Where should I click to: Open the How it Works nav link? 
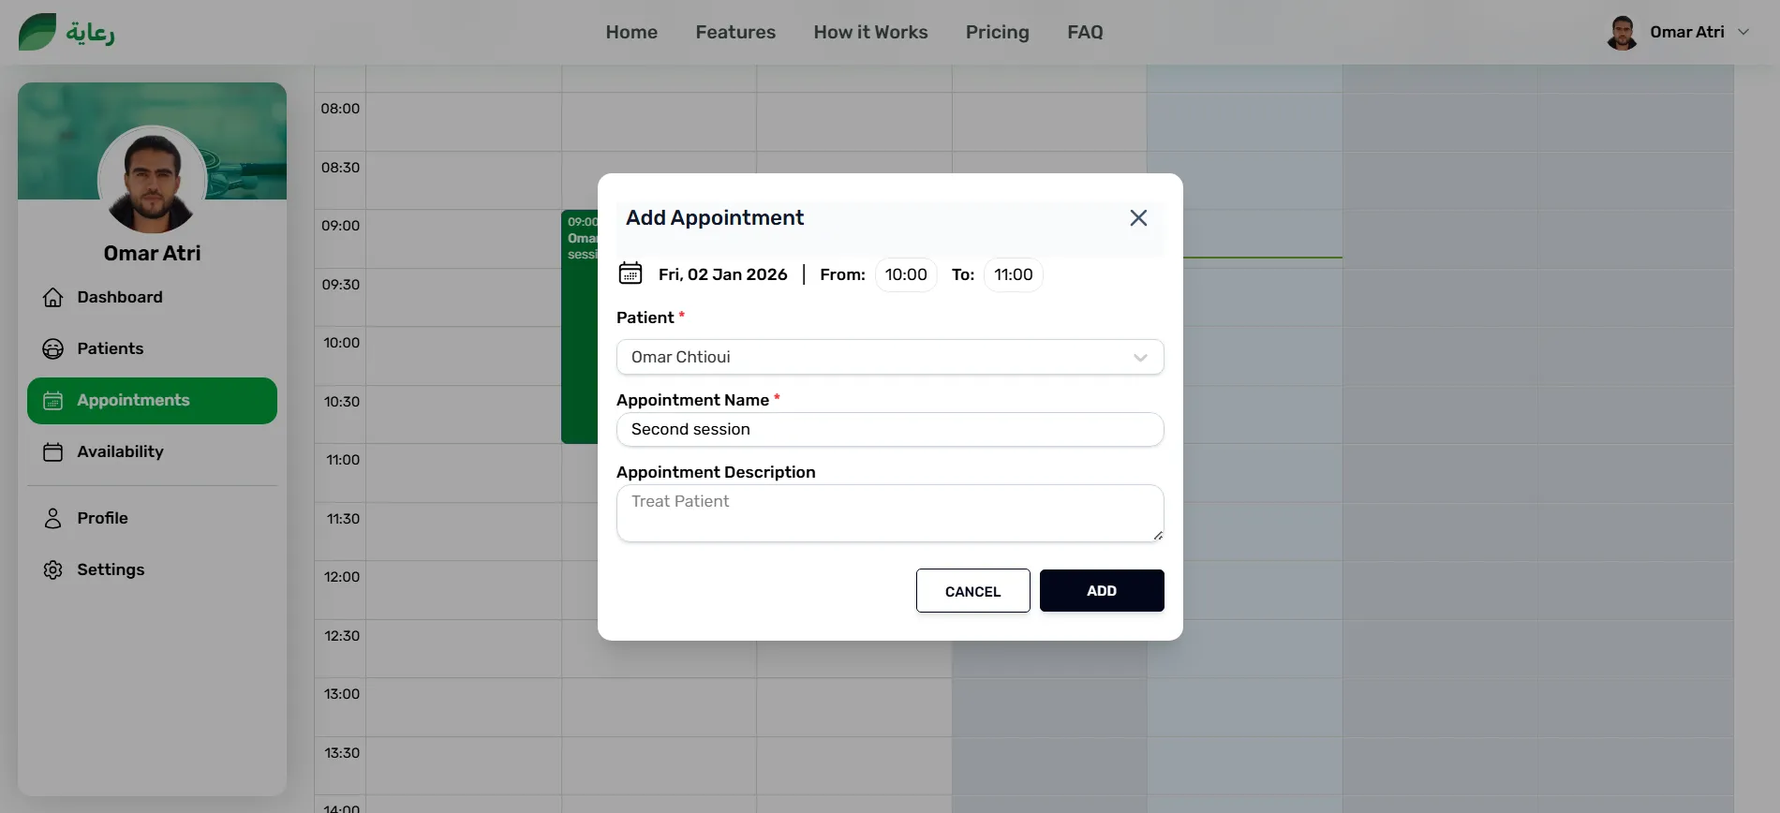tap(870, 32)
